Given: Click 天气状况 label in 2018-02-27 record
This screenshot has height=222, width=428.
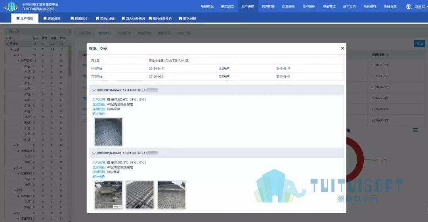Looking at the screenshot, I should [x=99, y=100].
